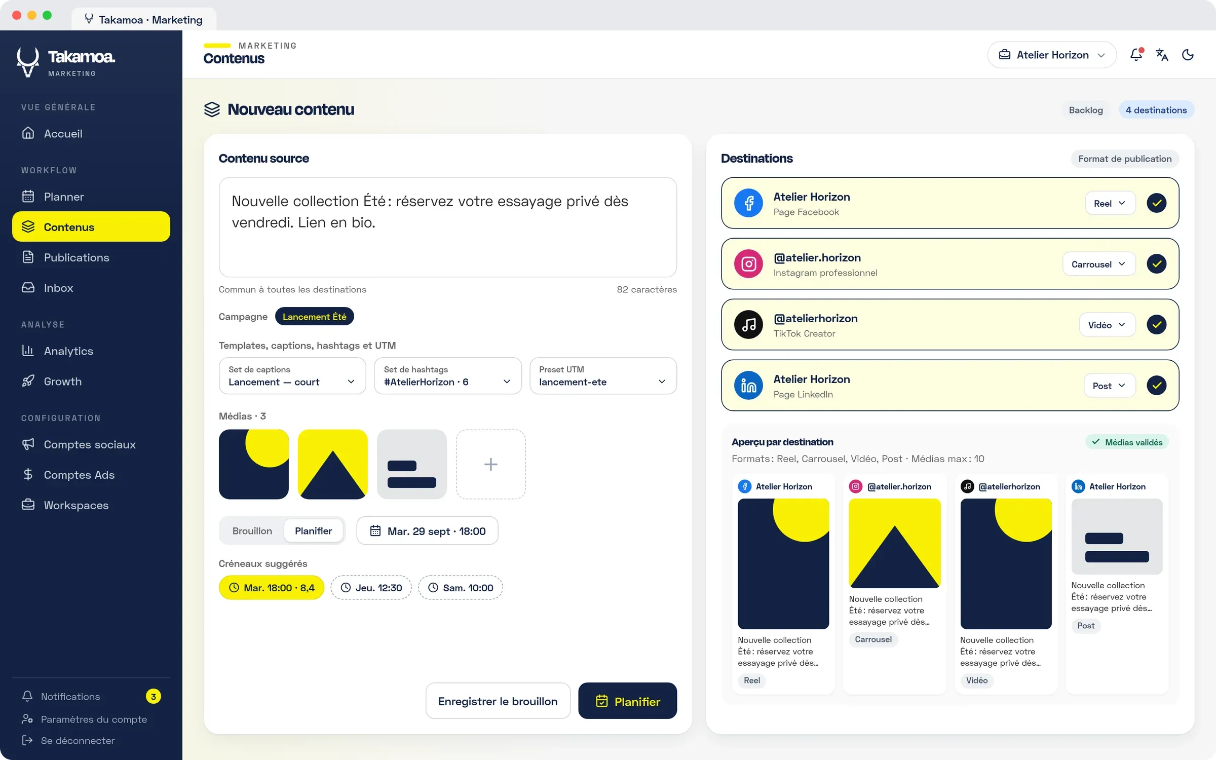This screenshot has width=1216, height=760.
Task: Click the Lancement Été campaign tag
Action: click(x=314, y=316)
